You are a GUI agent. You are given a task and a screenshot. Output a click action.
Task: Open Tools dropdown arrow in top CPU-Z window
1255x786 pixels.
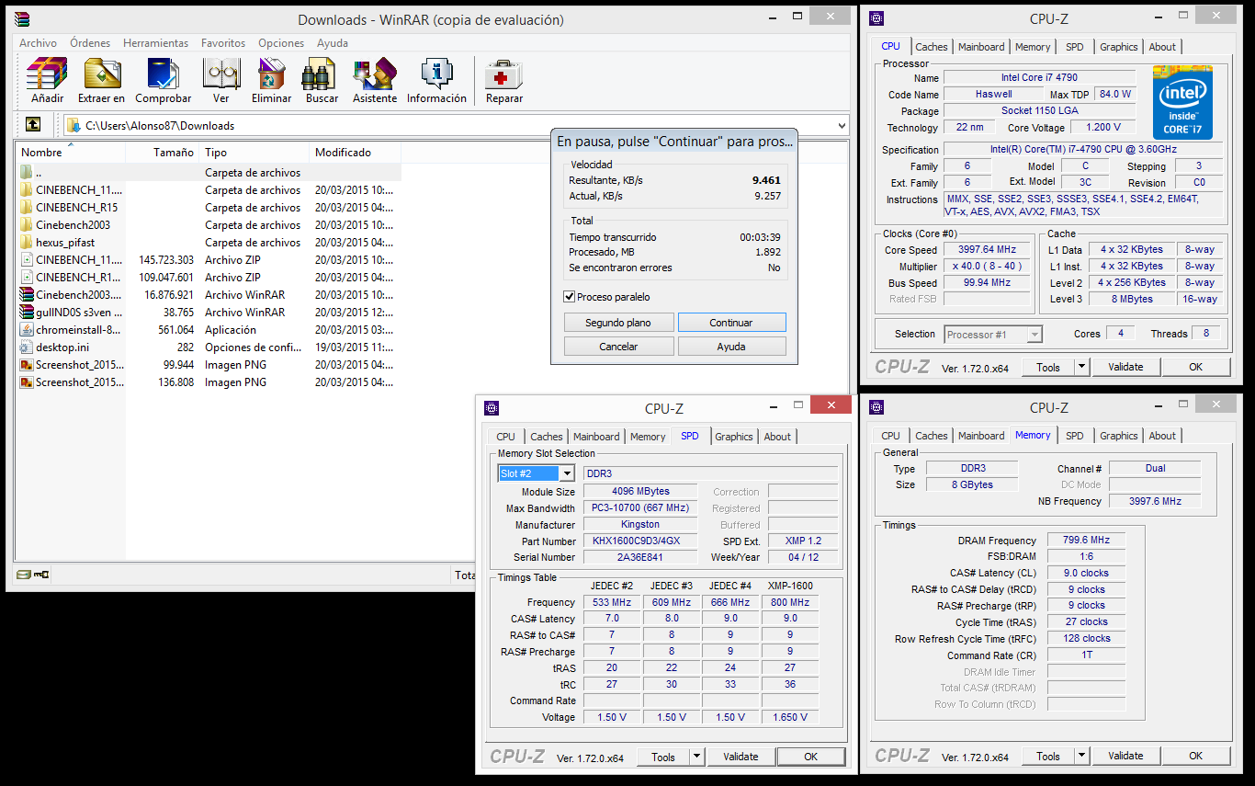(x=1081, y=367)
